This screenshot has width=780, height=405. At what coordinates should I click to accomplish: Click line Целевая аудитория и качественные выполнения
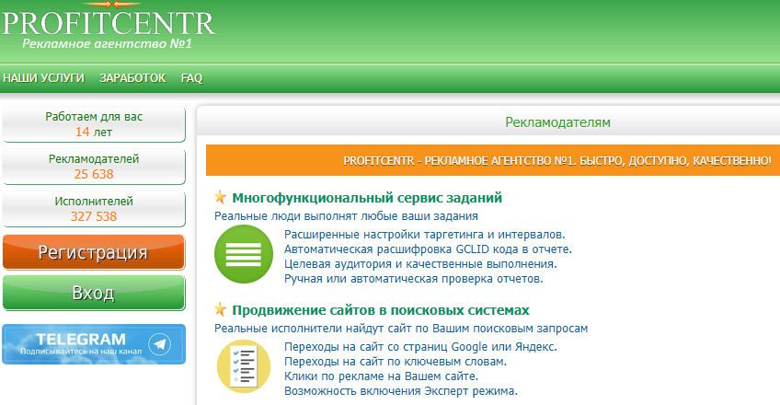pos(420,263)
